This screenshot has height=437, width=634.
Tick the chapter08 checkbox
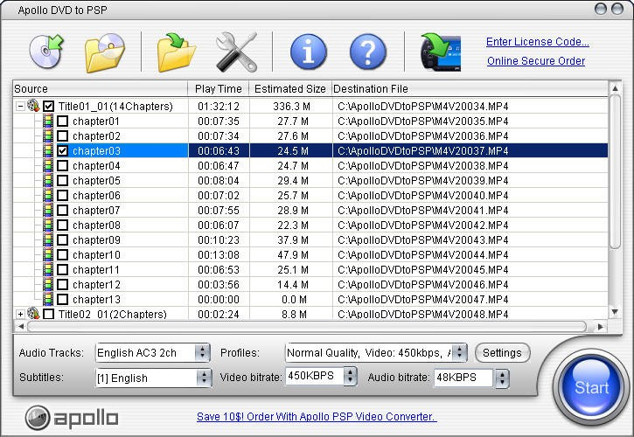click(62, 225)
